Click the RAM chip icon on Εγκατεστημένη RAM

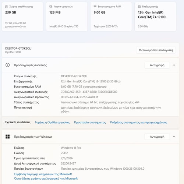click(95, 6)
